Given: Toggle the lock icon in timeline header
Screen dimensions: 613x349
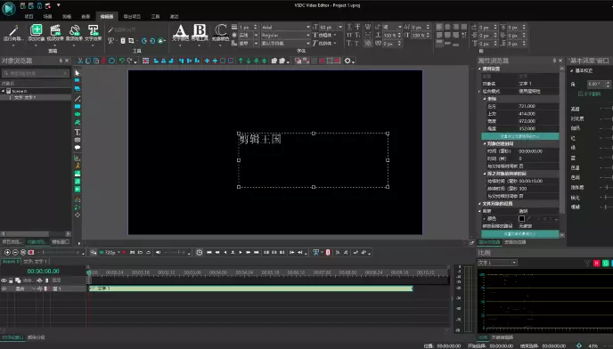Looking at the screenshot, I should click(11, 280).
